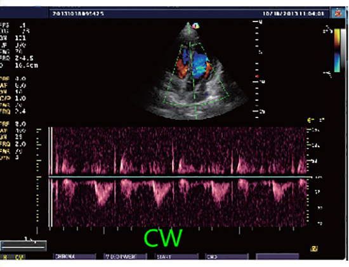This screenshot has height=267, width=349.
Task: Select the fourth softkey labeled CMD
Action: (227, 257)
